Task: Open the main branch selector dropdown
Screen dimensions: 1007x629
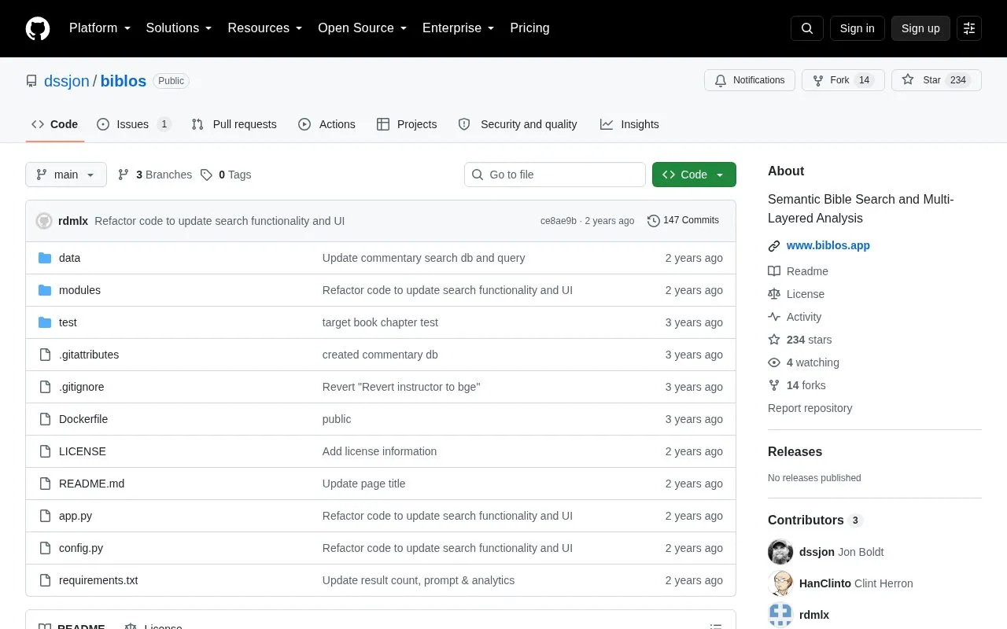Action: pyautogui.click(x=66, y=175)
